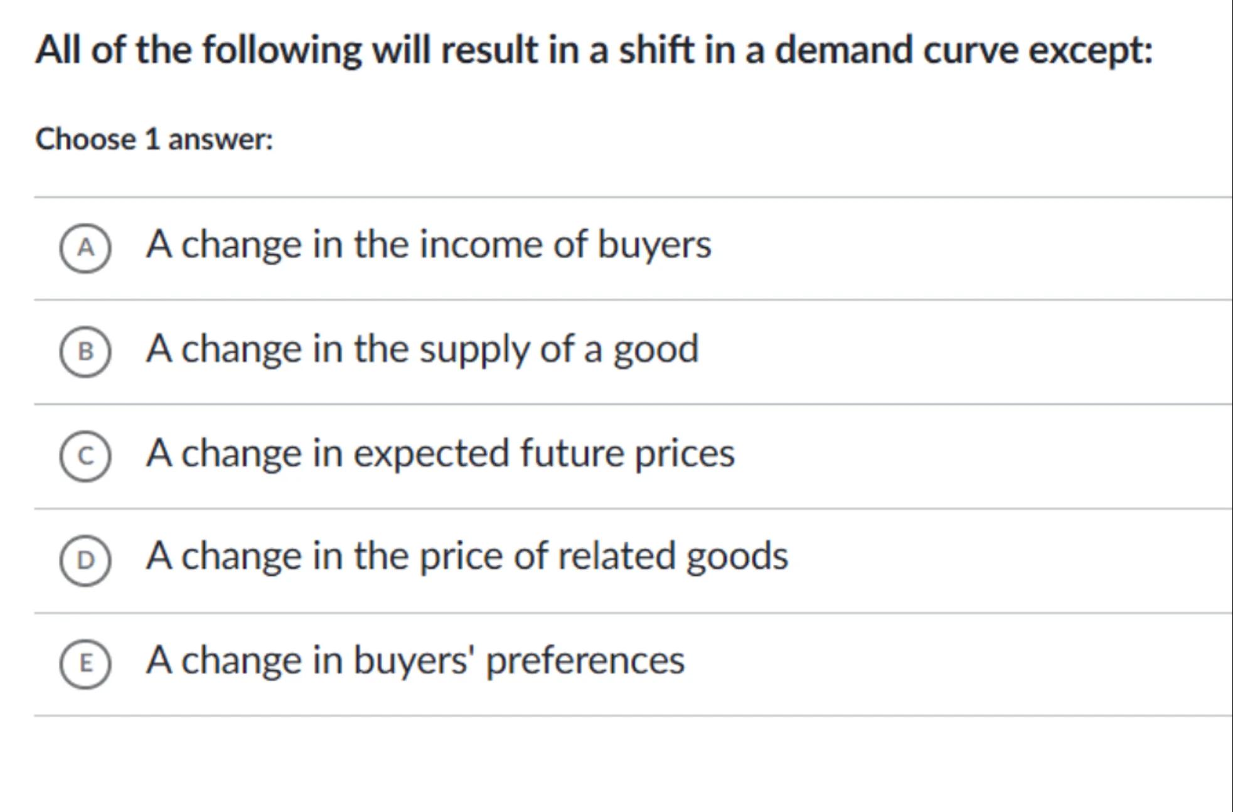The width and height of the screenshot is (1233, 812).
Task: Click the 'A change in expected future prices' text
Action: click(440, 453)
